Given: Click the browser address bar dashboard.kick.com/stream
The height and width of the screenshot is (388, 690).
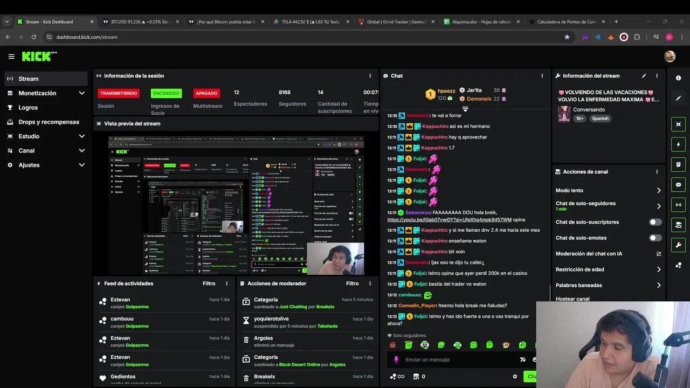Looking at the screenshot, I should [x=302, y=37].
